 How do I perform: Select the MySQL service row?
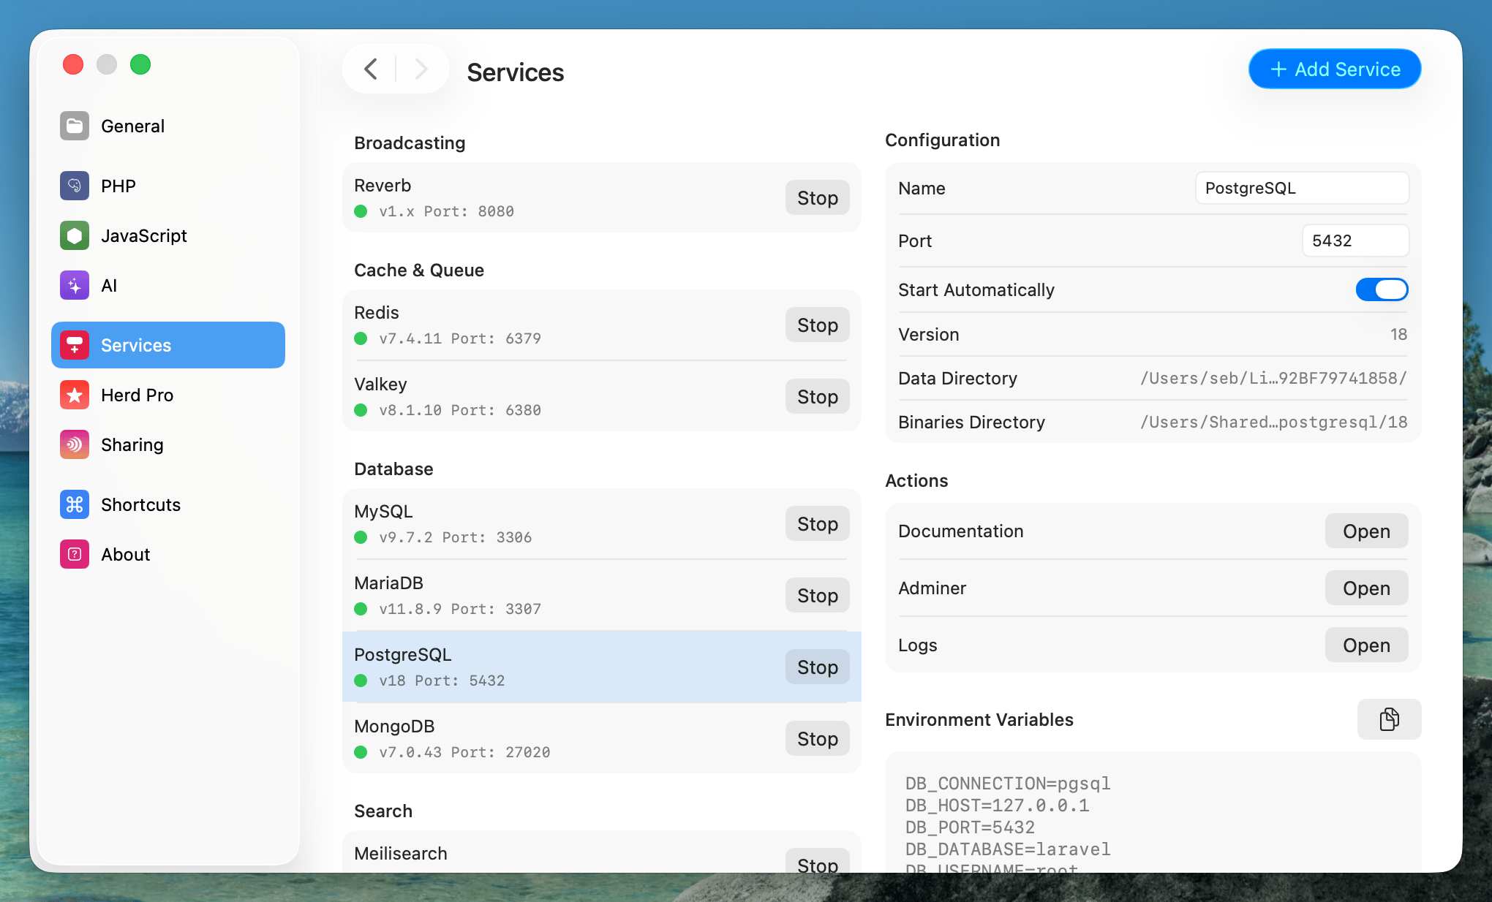coord(601,523)
